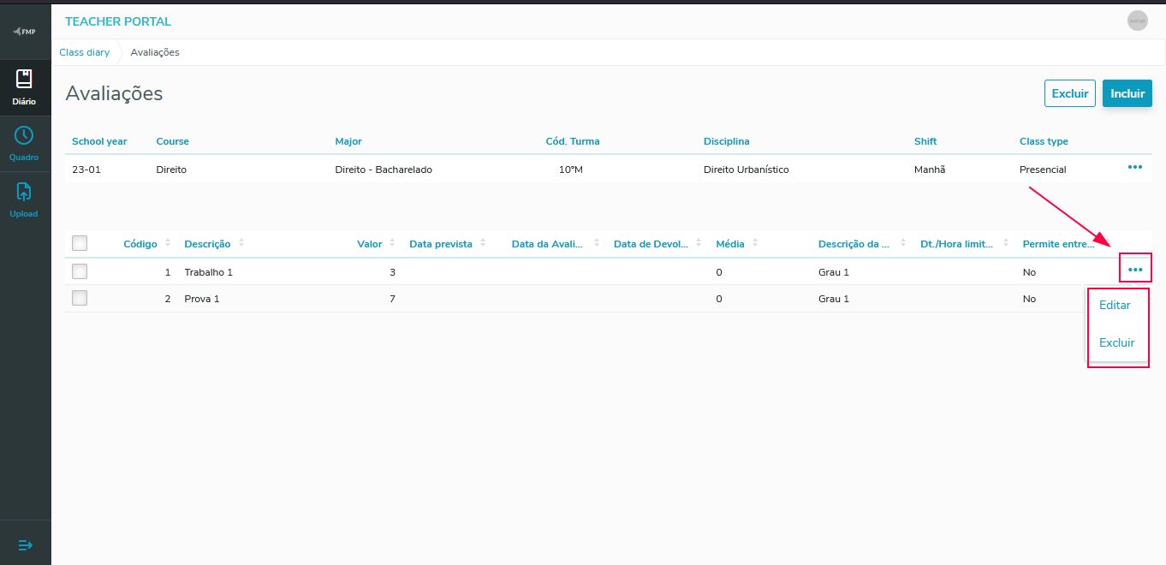Click the Direito - Bacharelado major value
Image resolution: width=1166 pixels, height=565 pixels.
point(384,169)
